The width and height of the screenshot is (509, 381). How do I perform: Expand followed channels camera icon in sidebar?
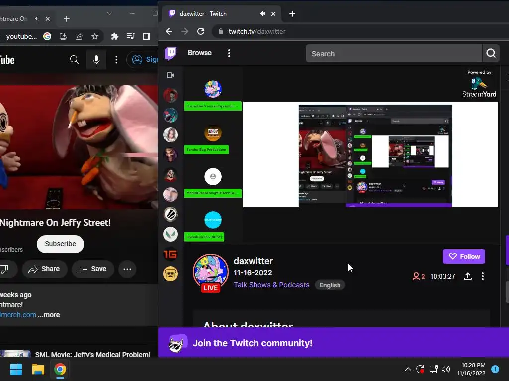point(170,75)
